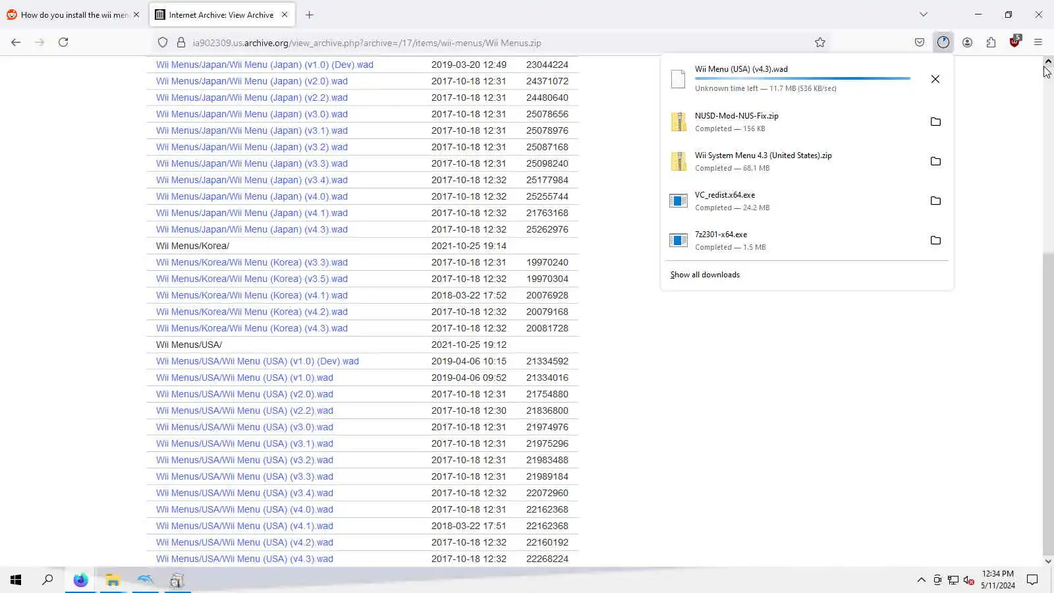Download Wii Menu (USA) (v3.2).wad

point(244,460)
